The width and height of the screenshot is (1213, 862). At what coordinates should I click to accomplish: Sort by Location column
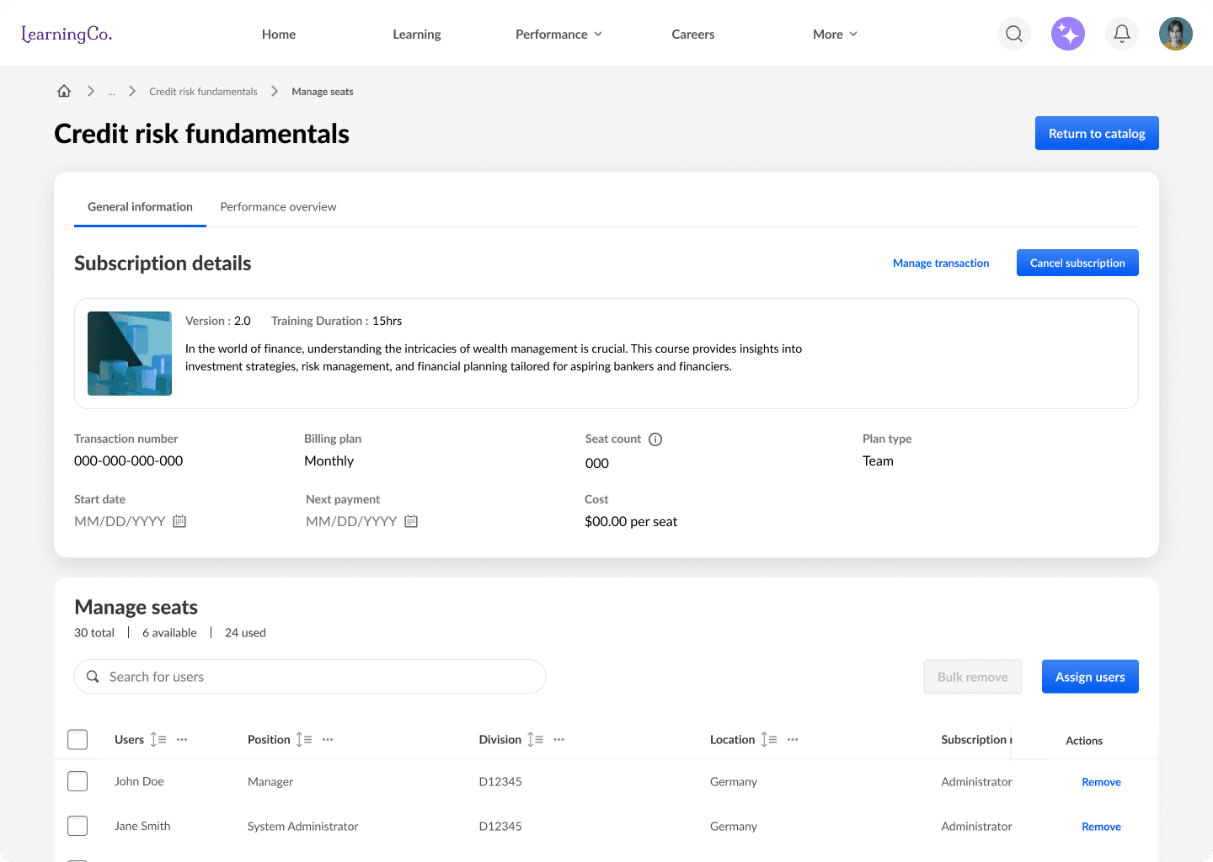tap(769, 739)
